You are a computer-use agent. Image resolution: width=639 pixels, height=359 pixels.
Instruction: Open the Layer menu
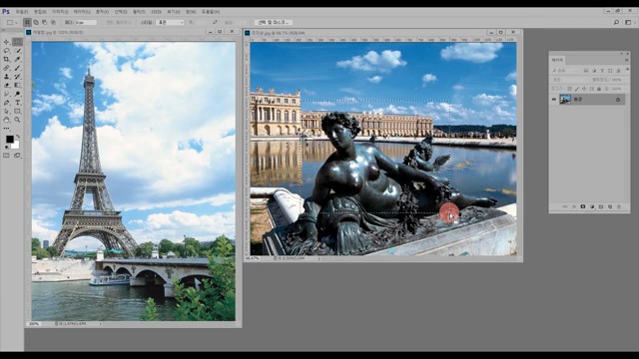[82, 12]
